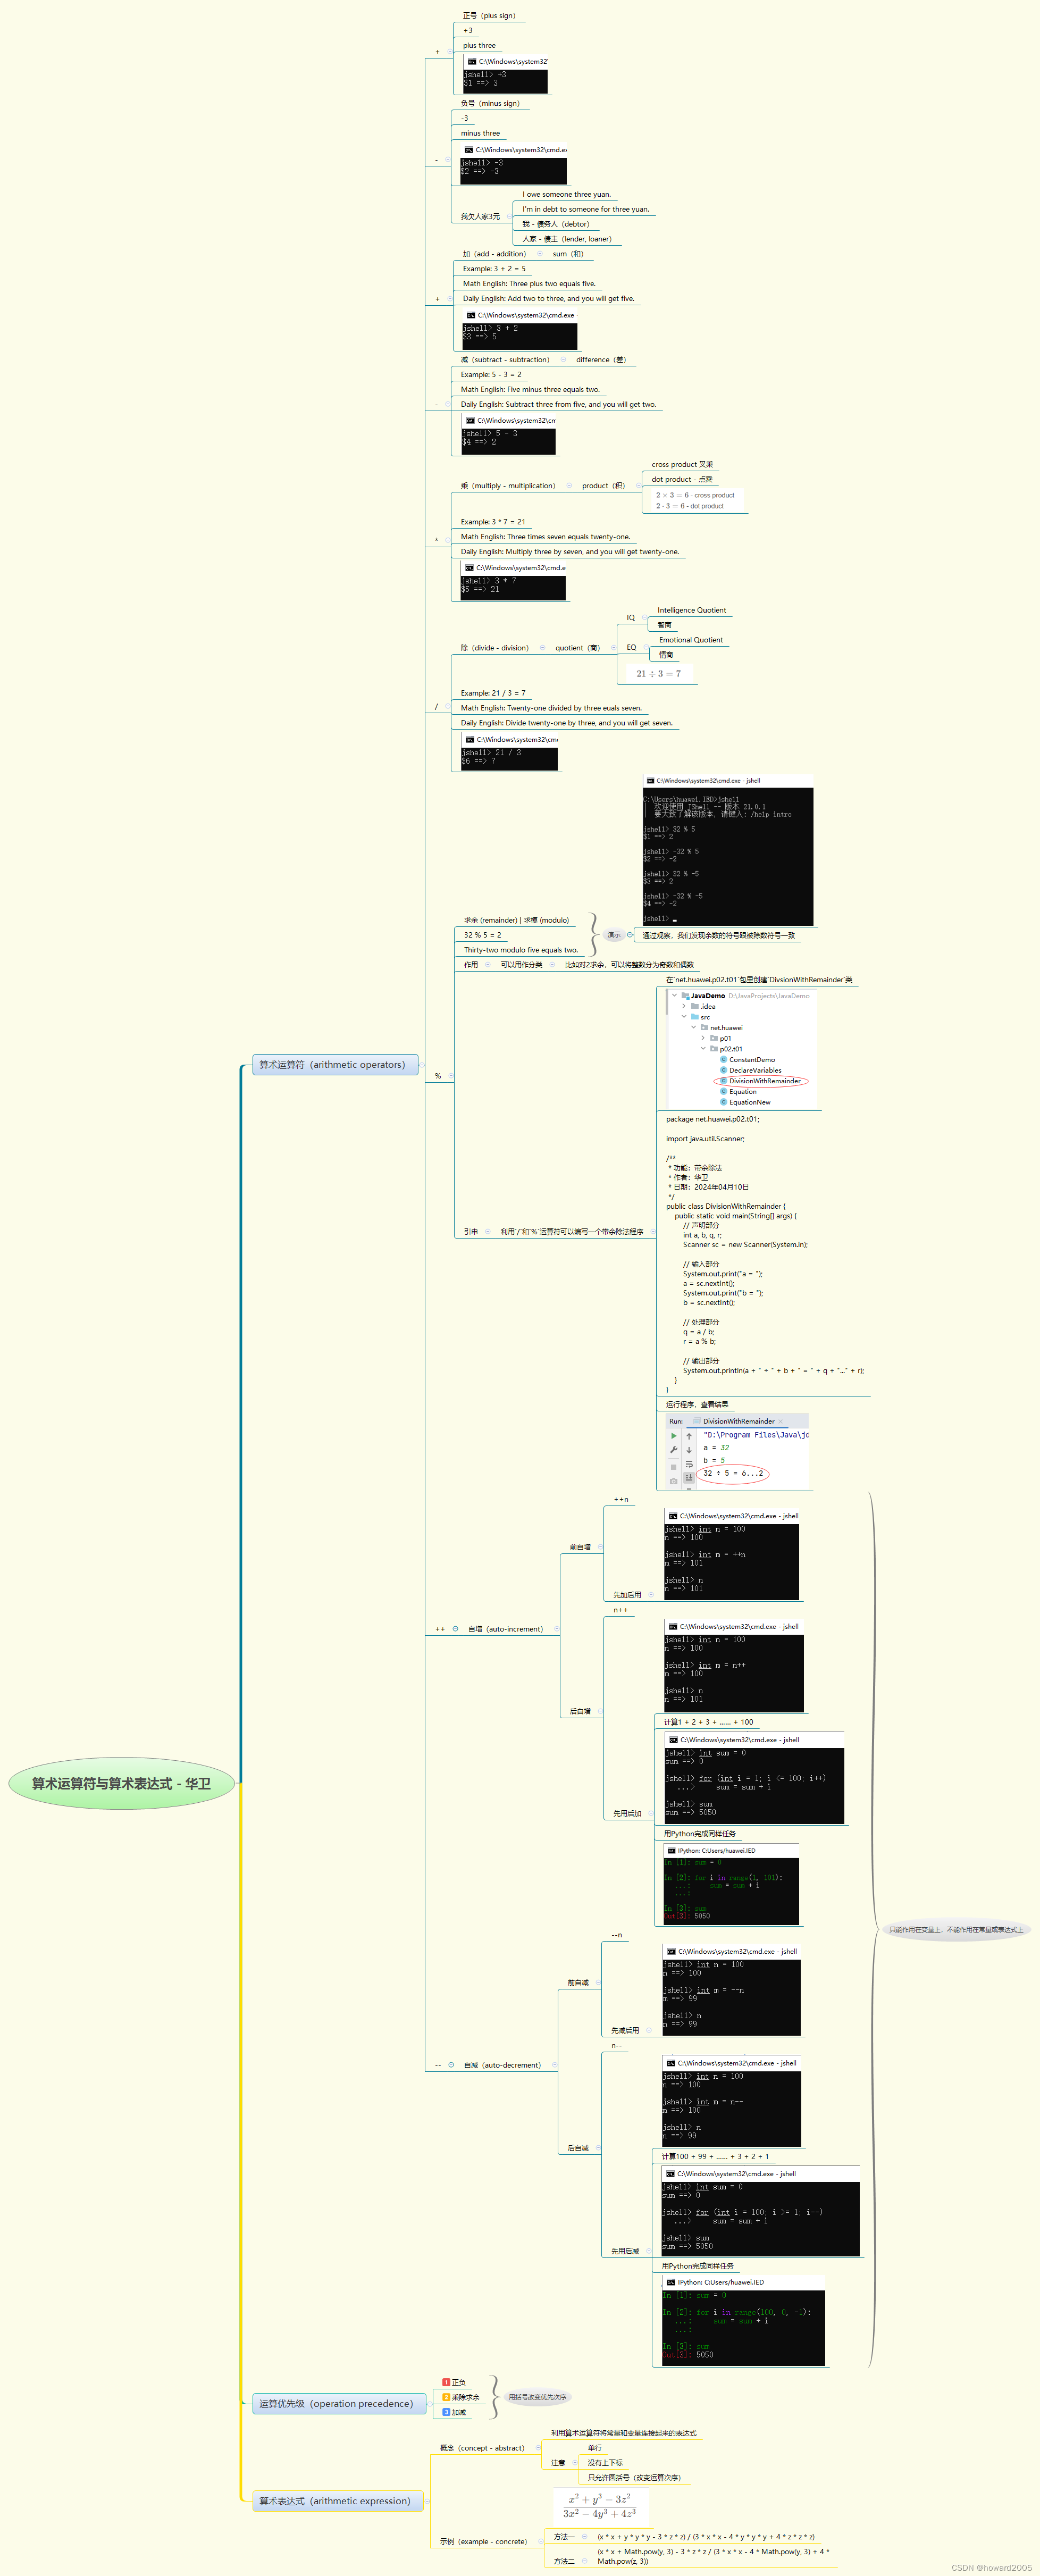The image size is (1040, 2576).
Task: Select the Equation class in the tree
Action: [743, 1091]
